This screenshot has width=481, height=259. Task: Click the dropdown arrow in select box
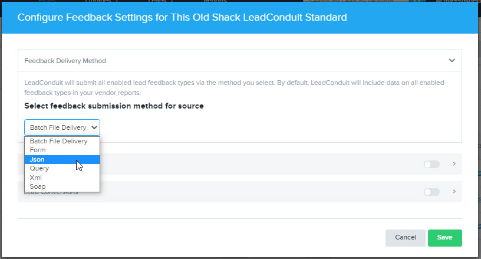(94, 127)
